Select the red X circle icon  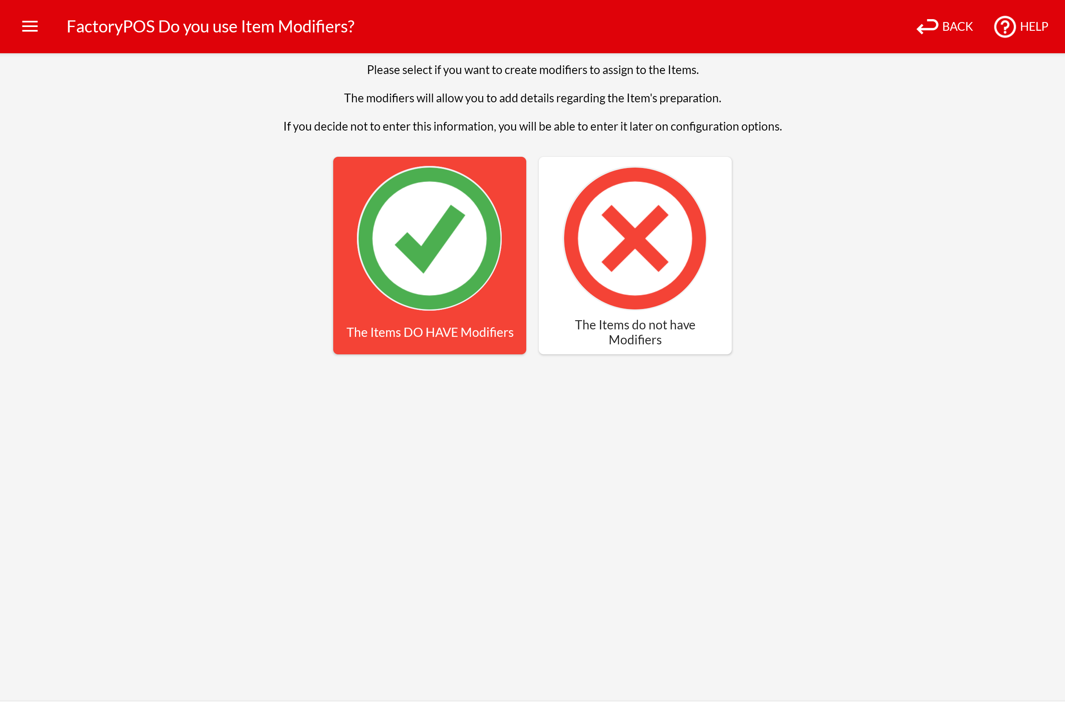tap(634, 238)
